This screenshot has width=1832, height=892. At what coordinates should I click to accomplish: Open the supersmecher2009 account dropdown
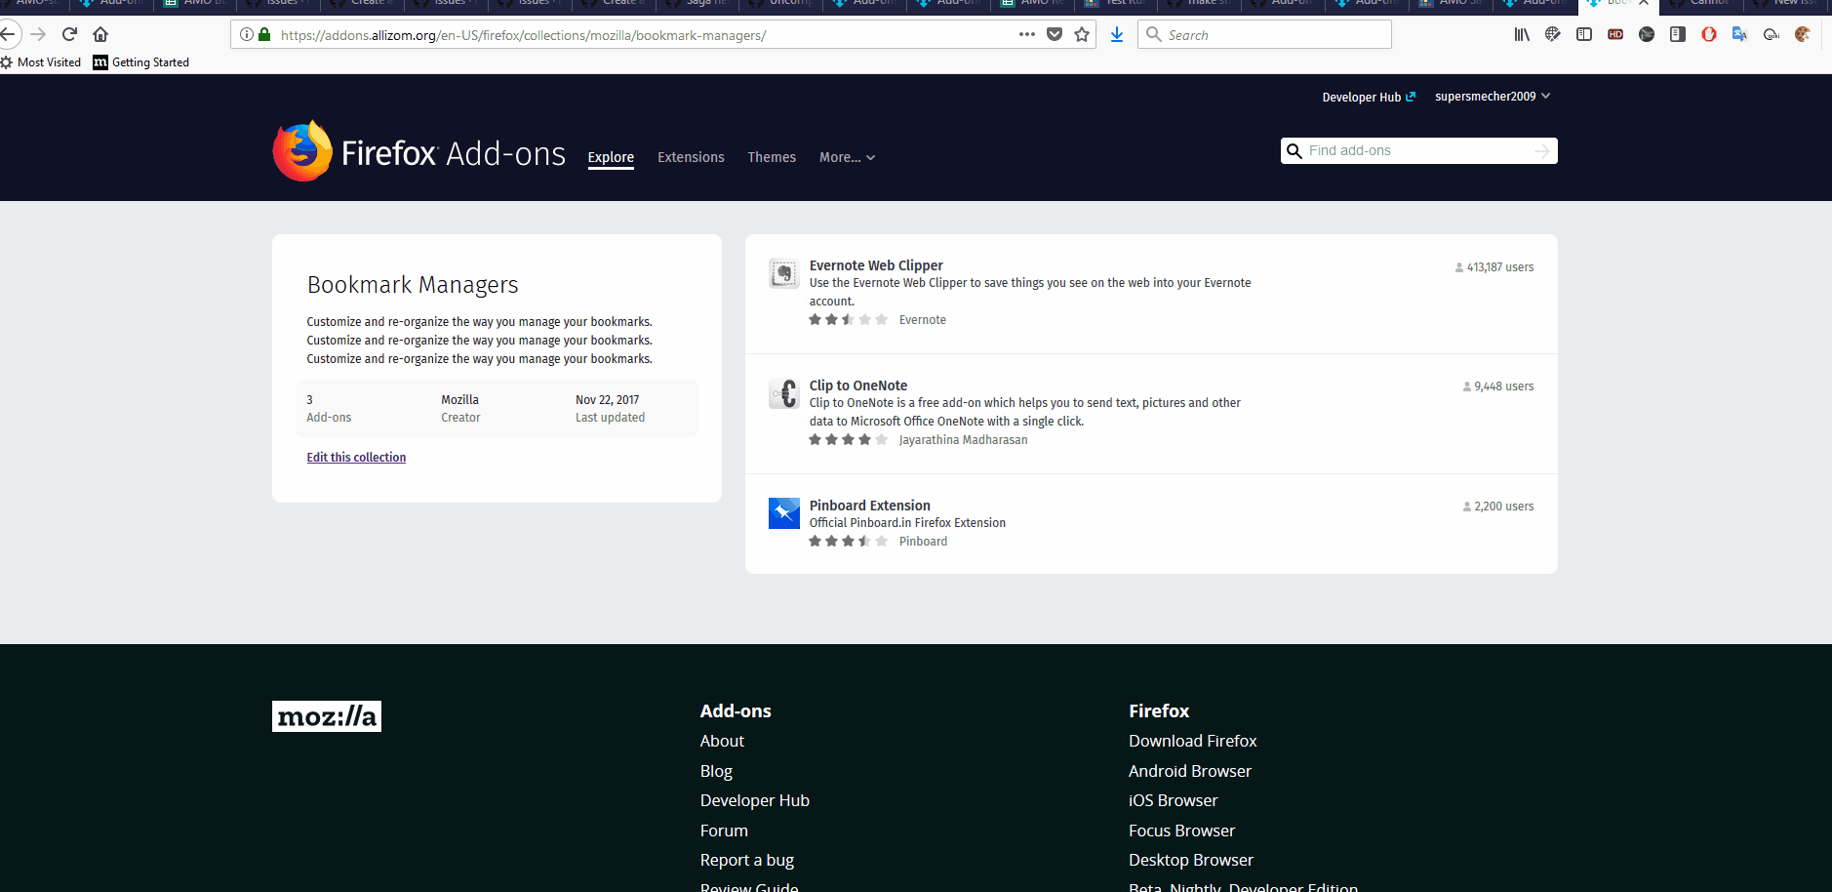pyautogui.click(x=1492, y=96)
